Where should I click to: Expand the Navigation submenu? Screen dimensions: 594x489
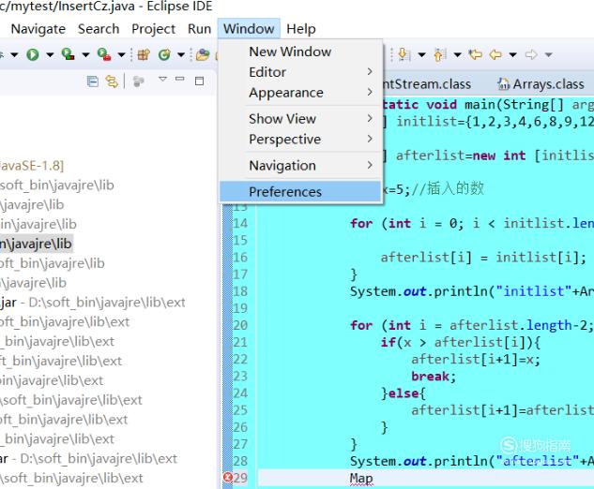point(300,165)
